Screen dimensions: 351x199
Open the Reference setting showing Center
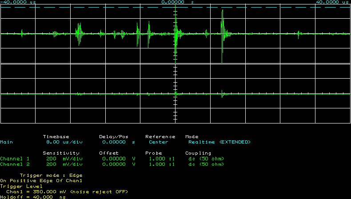point(159,142)
